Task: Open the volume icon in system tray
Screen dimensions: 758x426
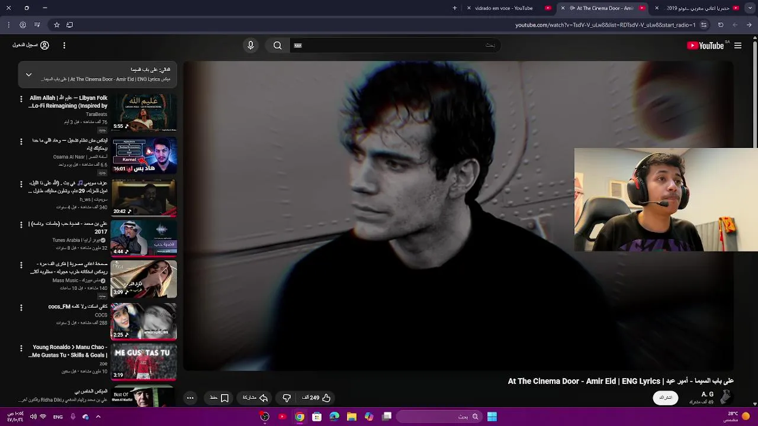Action: click(x=33, y=417)
